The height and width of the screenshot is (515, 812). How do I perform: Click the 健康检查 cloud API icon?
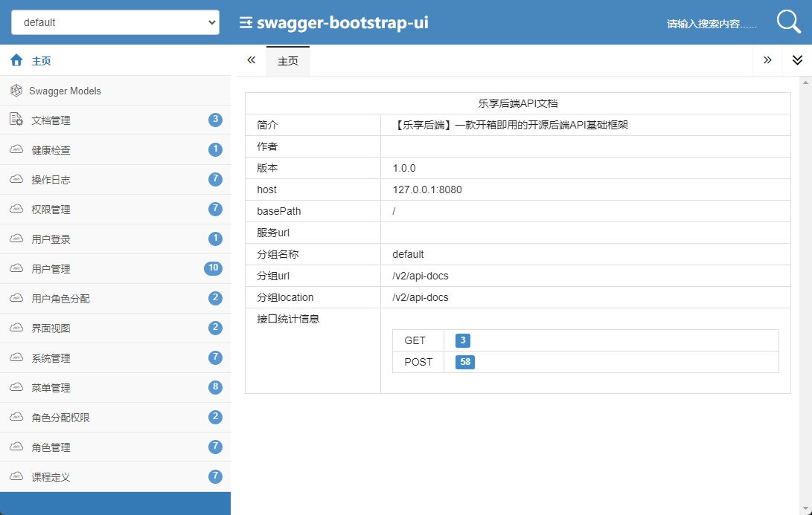[x=16, y=149]
